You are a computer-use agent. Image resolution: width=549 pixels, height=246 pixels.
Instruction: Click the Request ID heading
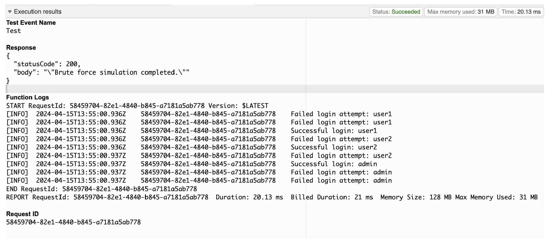(22, 214)
